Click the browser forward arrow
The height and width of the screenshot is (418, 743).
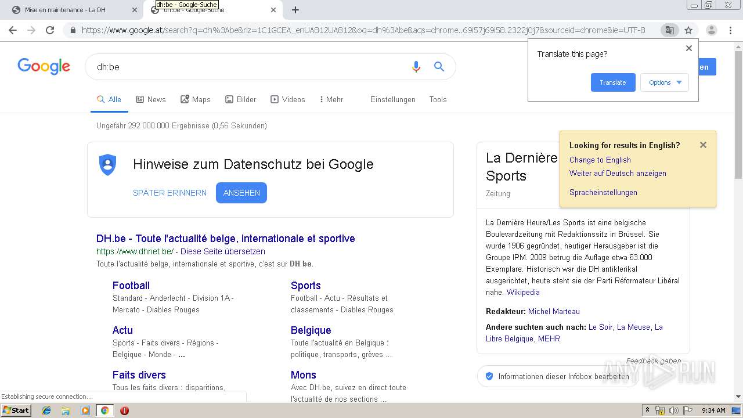31,30
